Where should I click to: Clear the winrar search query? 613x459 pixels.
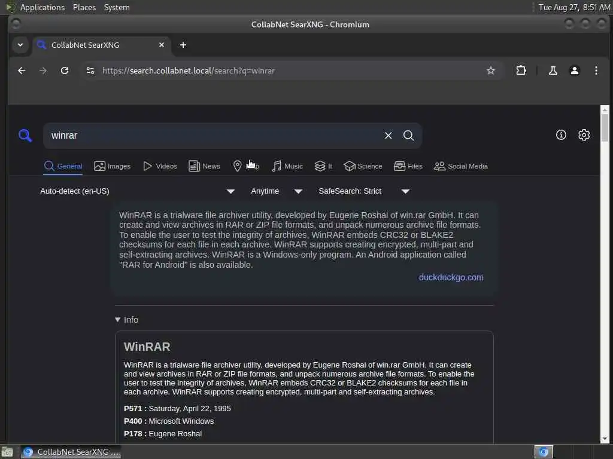388,136
